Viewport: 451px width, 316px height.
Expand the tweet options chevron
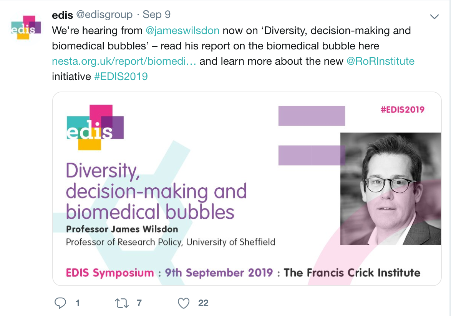[x=434, y=16]
